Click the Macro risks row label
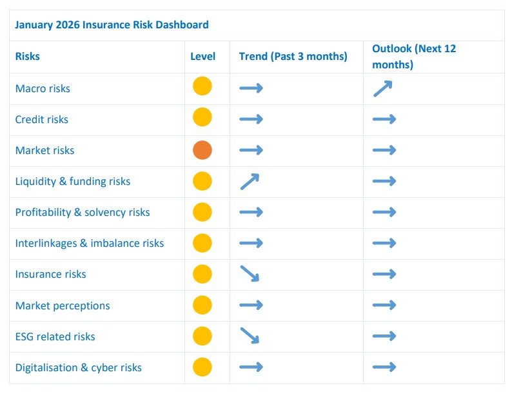The height and width of the screenshot is (397, 512). coord(43,88)
